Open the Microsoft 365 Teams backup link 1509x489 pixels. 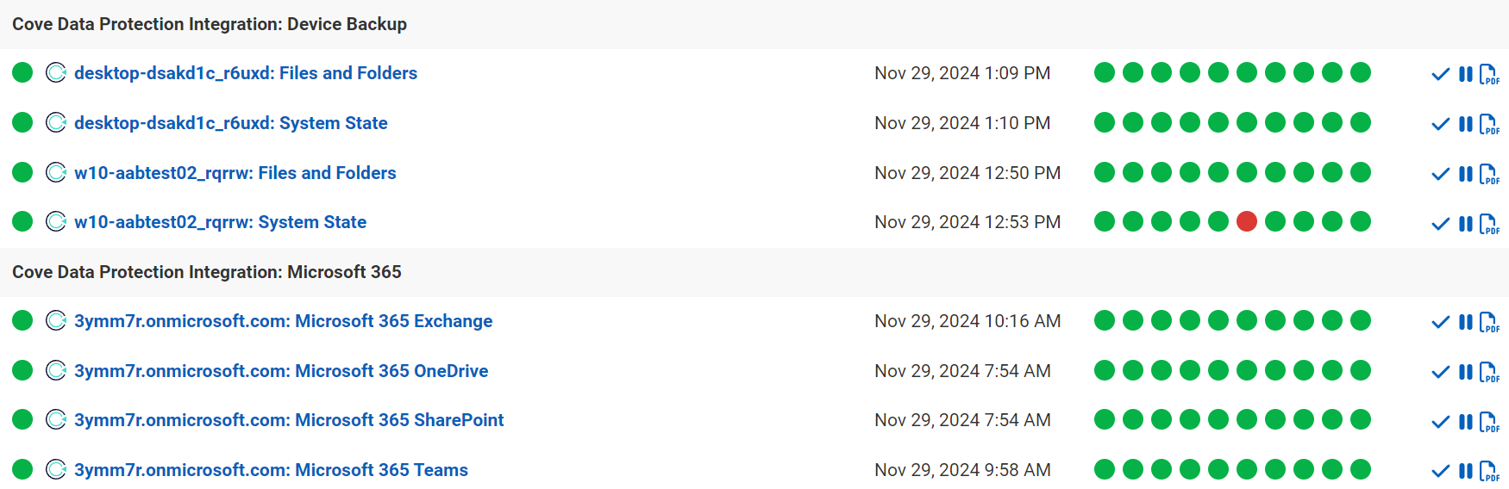[x=271, y=470]
